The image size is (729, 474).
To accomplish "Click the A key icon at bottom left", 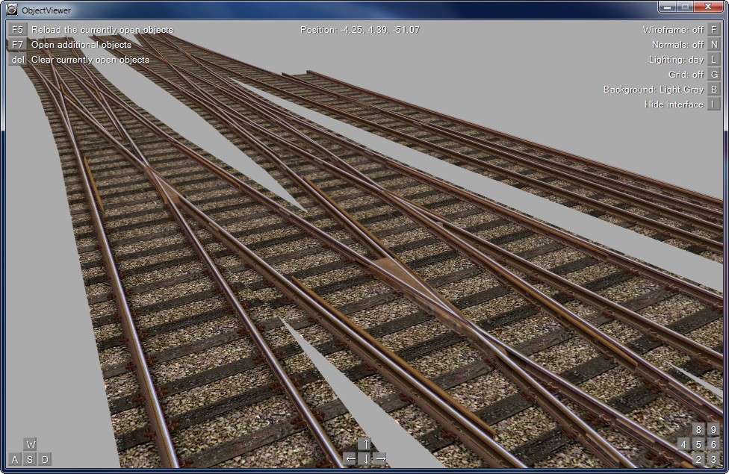I will point(15,459).
